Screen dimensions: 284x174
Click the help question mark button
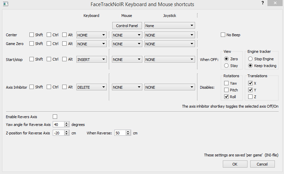[263, 3]
